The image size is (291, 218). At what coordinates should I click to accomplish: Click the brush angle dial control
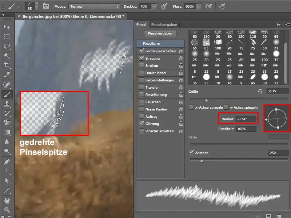pos(277,118)
